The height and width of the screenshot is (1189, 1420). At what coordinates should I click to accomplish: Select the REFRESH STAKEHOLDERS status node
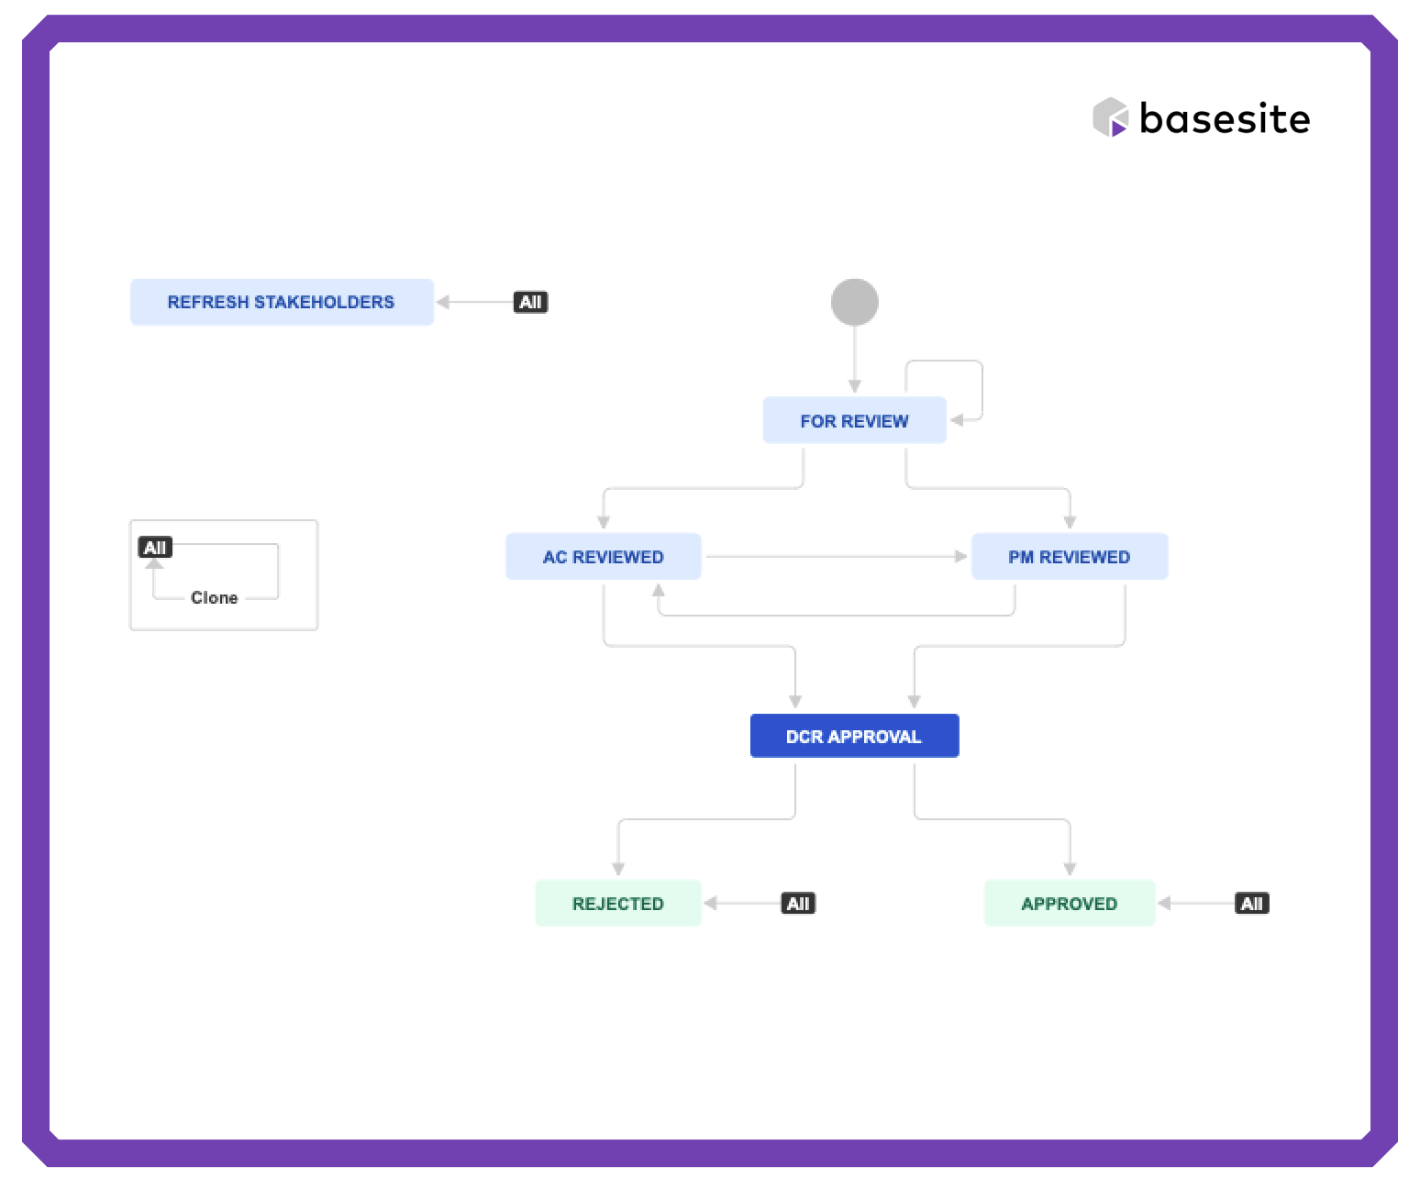(x=281, y=302)
